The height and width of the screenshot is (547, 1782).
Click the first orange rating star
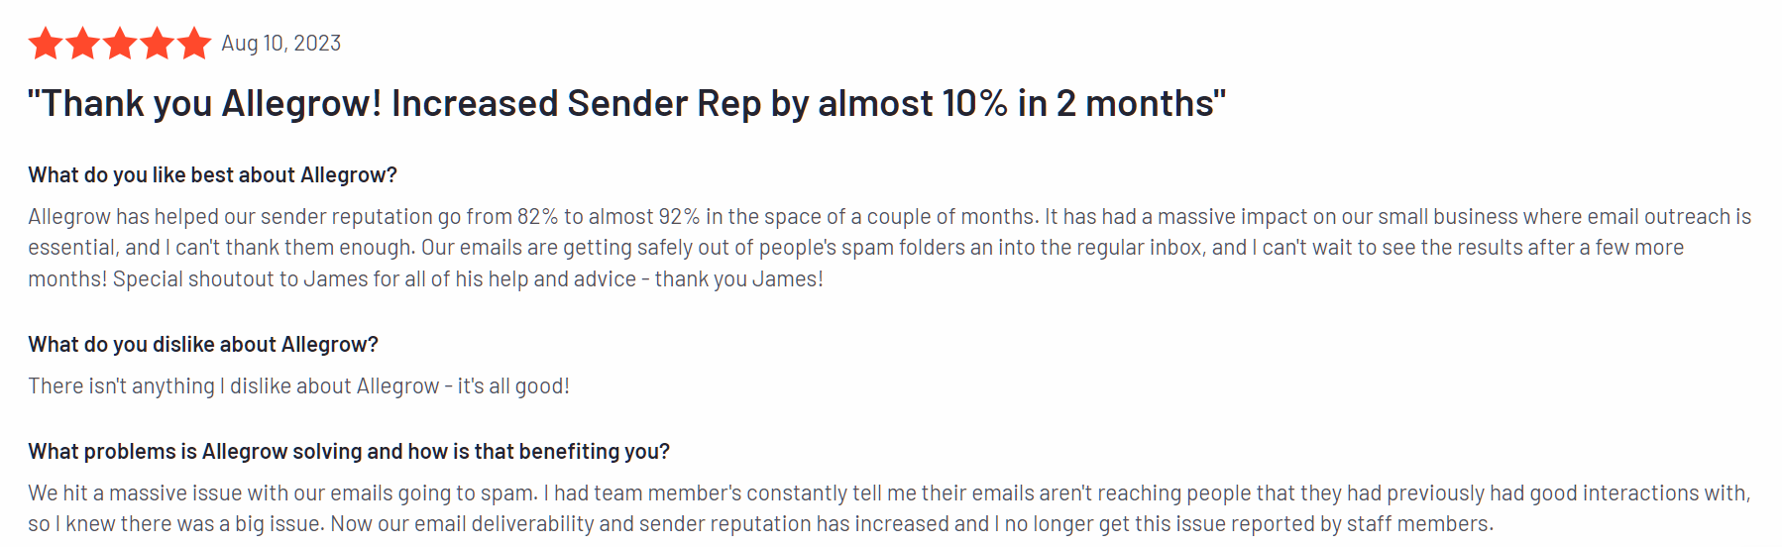point(46,44)
